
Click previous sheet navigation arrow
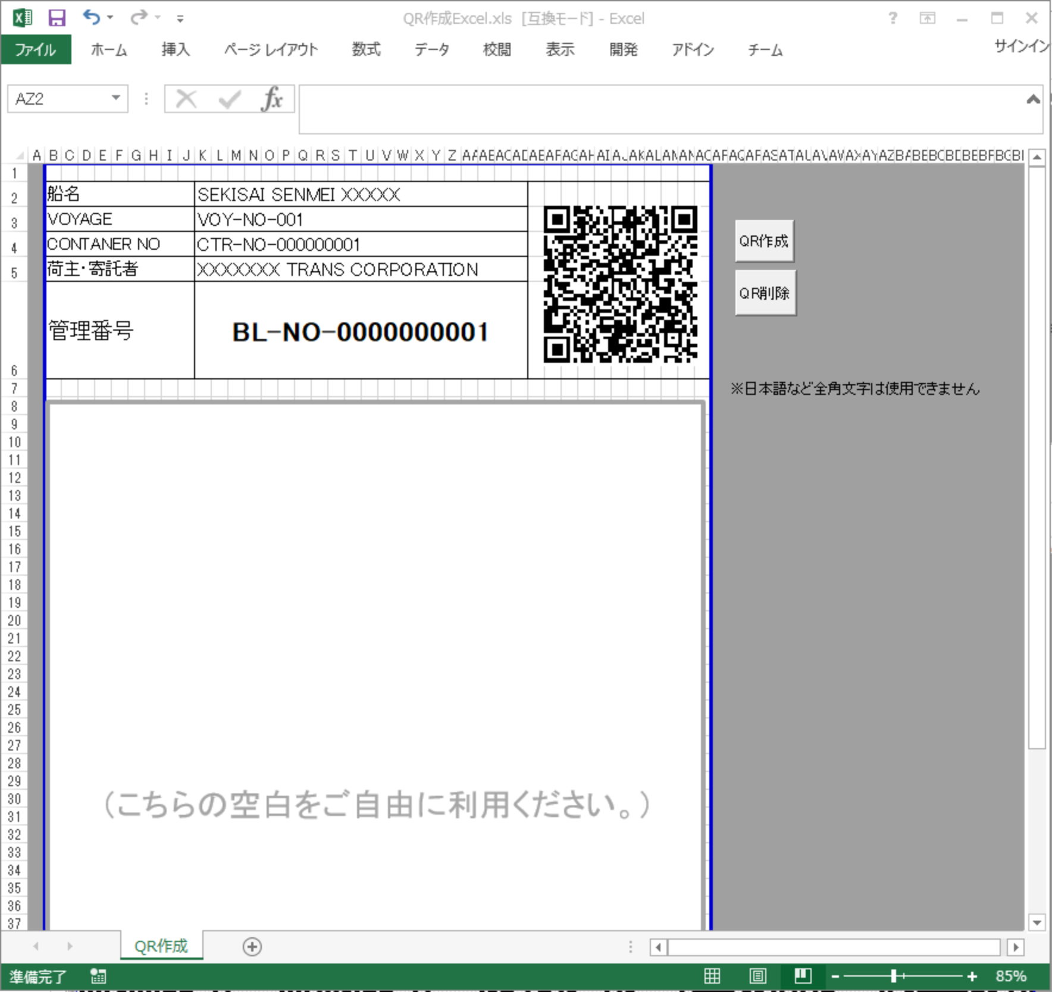tap(36, 946)
